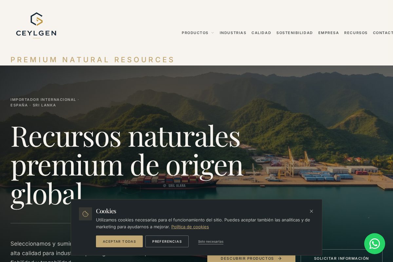Open the WhatsApp chat bubble
Viewport: 393px width, 262px height.
coord(375,244)
